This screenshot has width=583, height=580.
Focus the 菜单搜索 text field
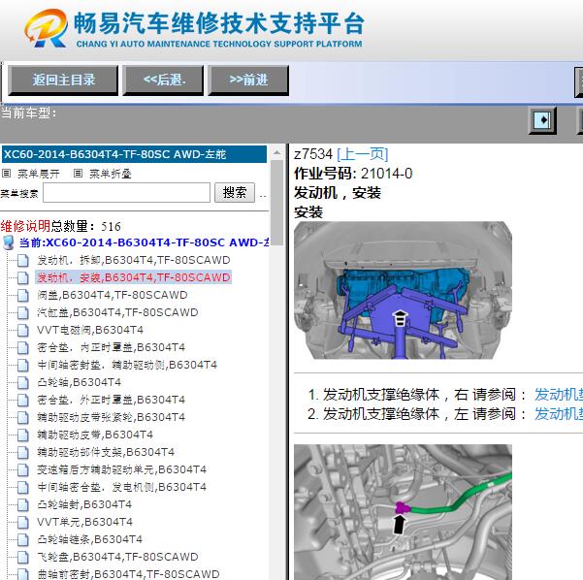[x=126, y=193]
